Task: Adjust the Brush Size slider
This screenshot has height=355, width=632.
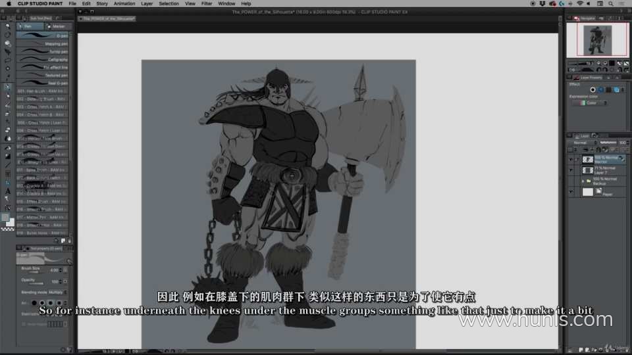Action: 36,272
